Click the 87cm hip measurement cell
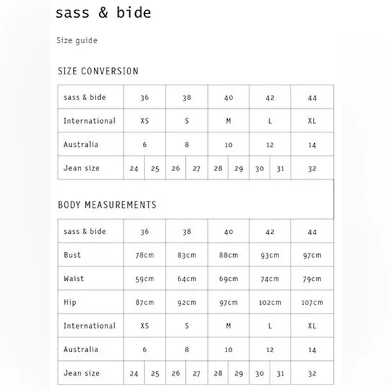Image resolution: width=392 pixels, height=392 pixels. point(145,303)
